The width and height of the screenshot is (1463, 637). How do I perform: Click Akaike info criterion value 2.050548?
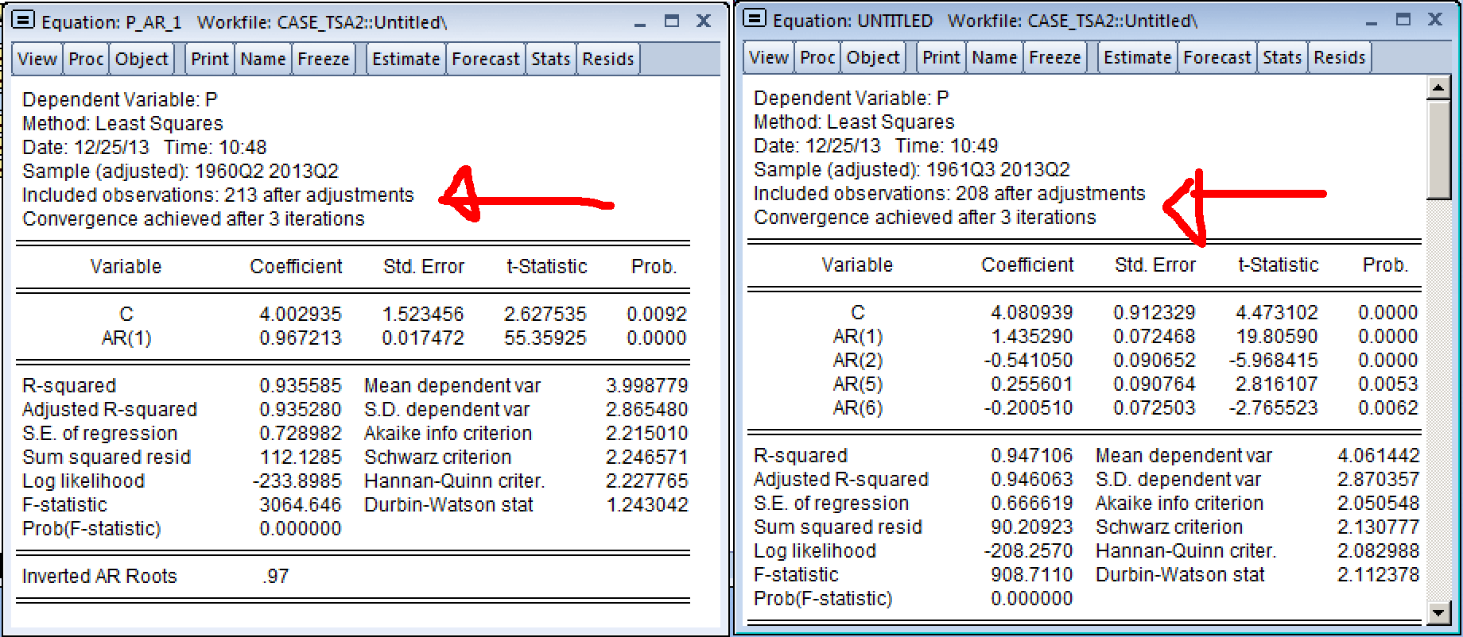pyautogui.click(x=1379, y=504)
